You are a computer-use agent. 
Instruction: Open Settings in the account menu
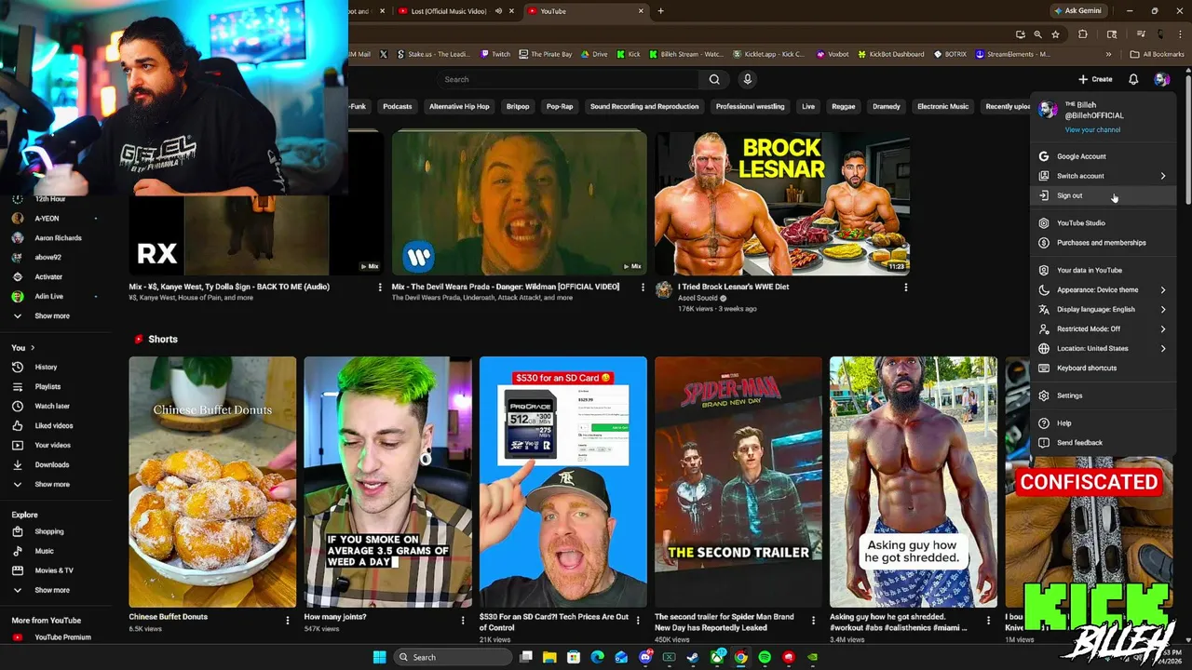[x=1104, y=395]
